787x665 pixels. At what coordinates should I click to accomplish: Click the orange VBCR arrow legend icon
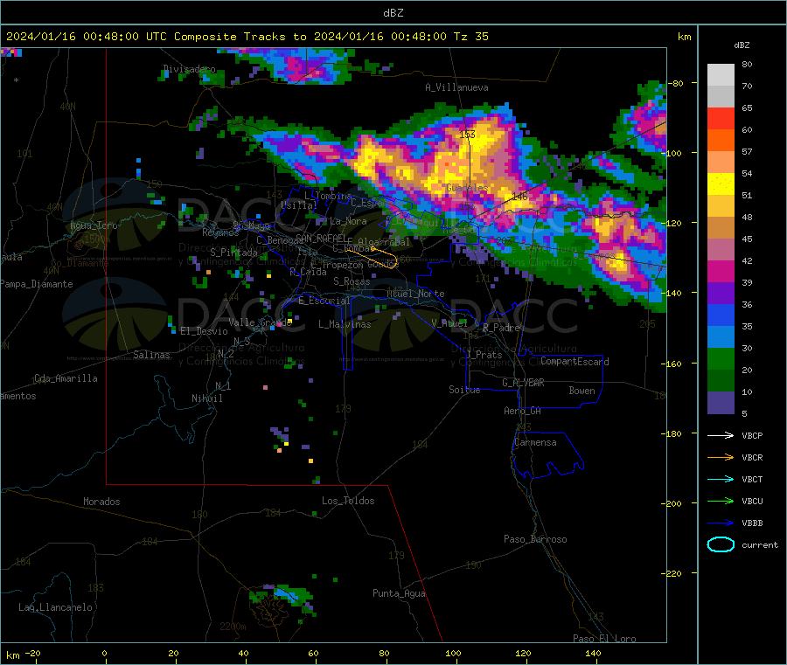coord(721,457)
